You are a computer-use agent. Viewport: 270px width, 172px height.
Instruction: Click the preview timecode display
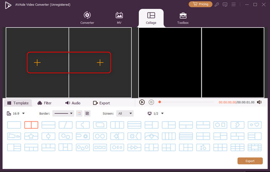tap(236, 102)
